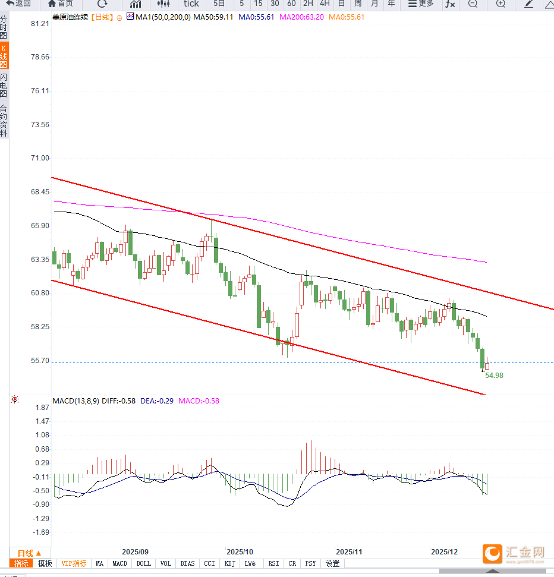The height and width of the screenshot is (577, 554).
Task: Apply the MACD indicator button
Action: [x=119, y=563]
